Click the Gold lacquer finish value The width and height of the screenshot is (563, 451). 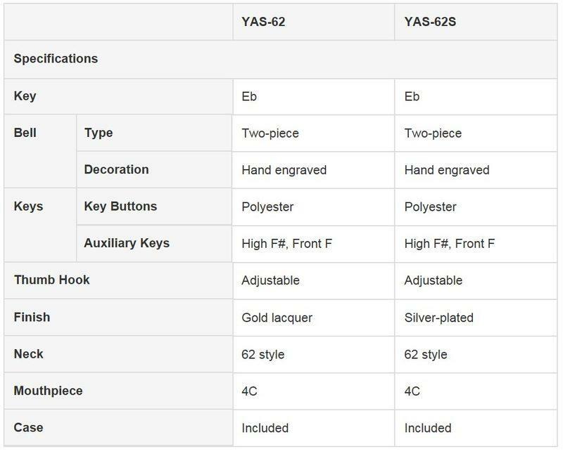point(277,318)
